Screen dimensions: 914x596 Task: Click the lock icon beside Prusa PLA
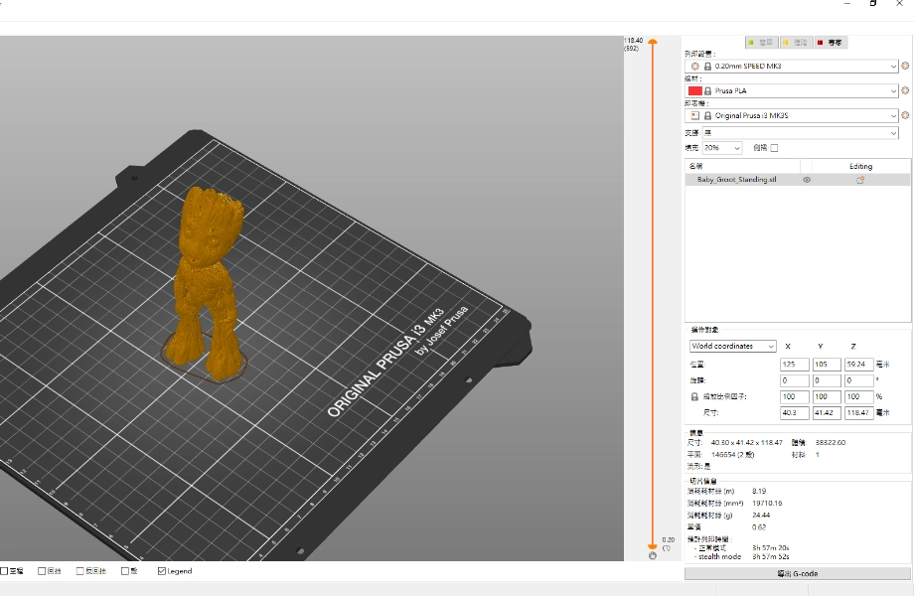click(x=707, y=90)
